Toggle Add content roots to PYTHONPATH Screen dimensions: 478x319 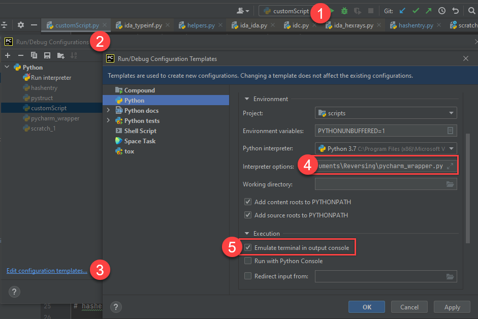click(x=248, y=202)
